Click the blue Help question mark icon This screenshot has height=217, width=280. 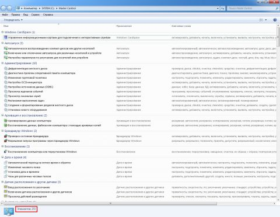point(275,20)
